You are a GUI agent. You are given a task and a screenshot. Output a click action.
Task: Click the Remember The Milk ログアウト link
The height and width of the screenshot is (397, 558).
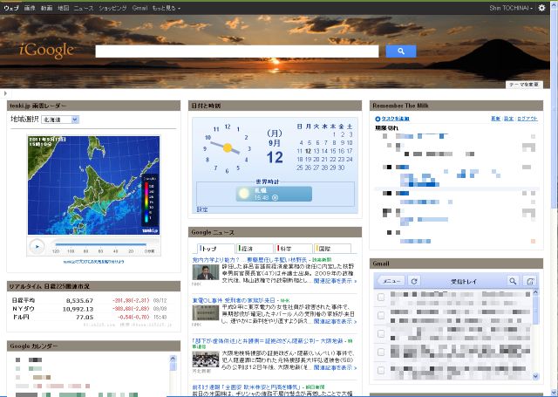(x=527, y=119)
